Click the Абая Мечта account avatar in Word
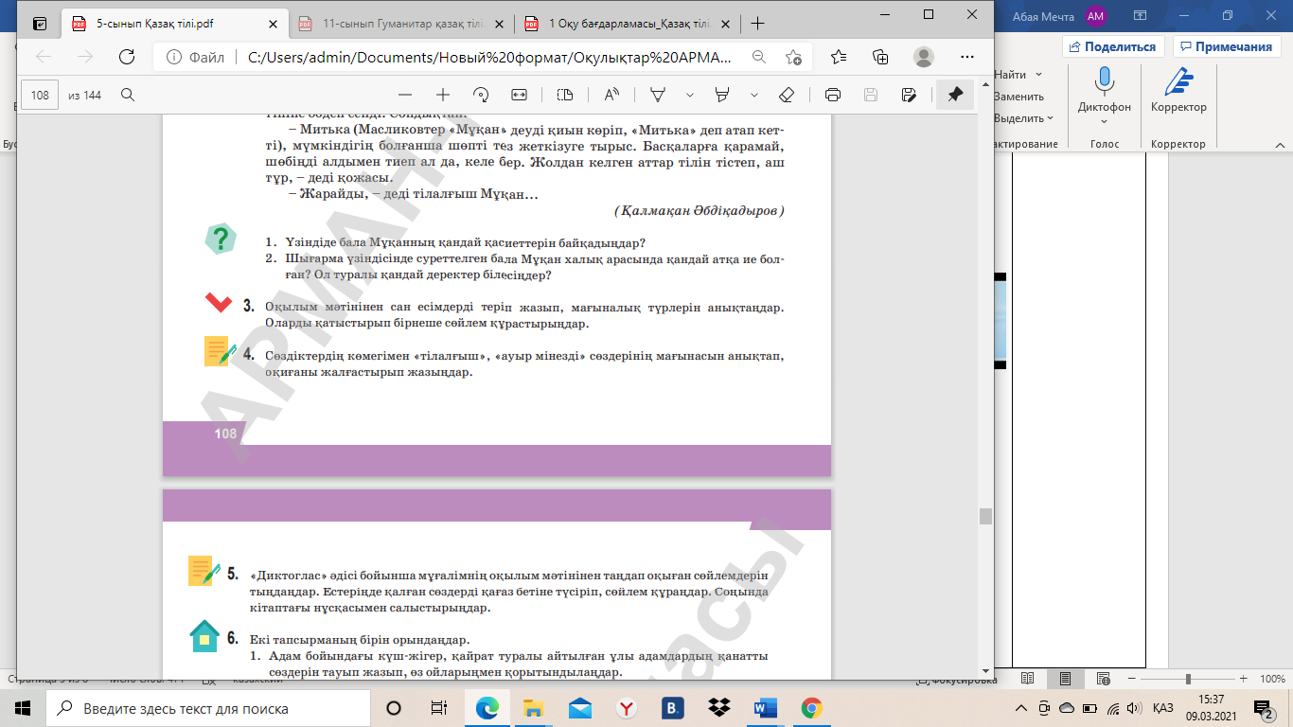The height and width of the screenshot is (727, 1293). click(x=1096, y=15)
